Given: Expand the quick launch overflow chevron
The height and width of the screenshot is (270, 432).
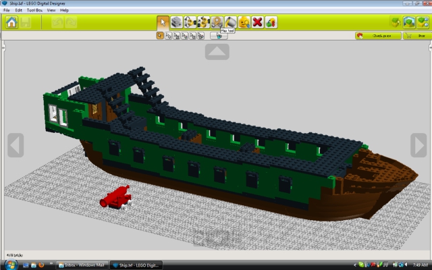Looking at the screenshot, I should click(51, 264).
